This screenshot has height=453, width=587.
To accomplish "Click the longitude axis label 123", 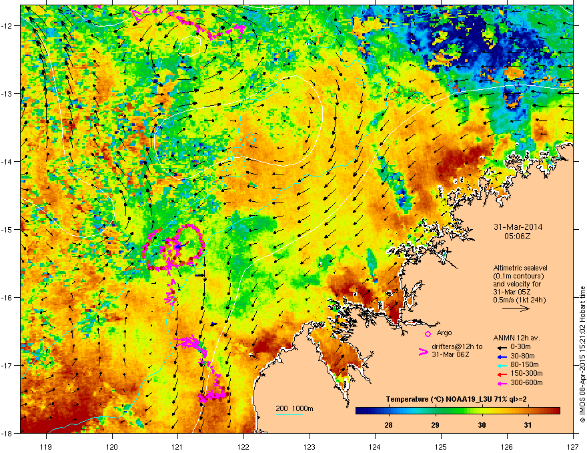I will click(310, 446).
